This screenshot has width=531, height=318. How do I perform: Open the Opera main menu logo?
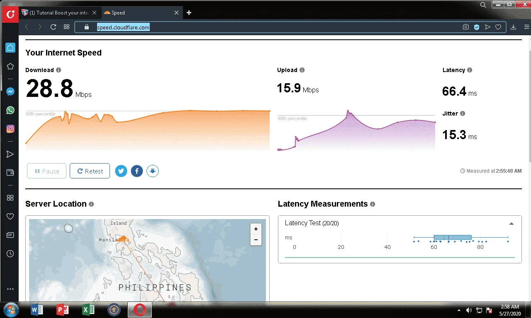tap(10, 14)
